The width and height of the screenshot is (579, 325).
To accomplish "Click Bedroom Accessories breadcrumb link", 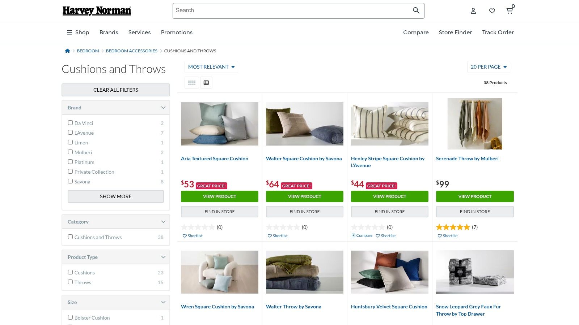I will (x=132, y=51).
